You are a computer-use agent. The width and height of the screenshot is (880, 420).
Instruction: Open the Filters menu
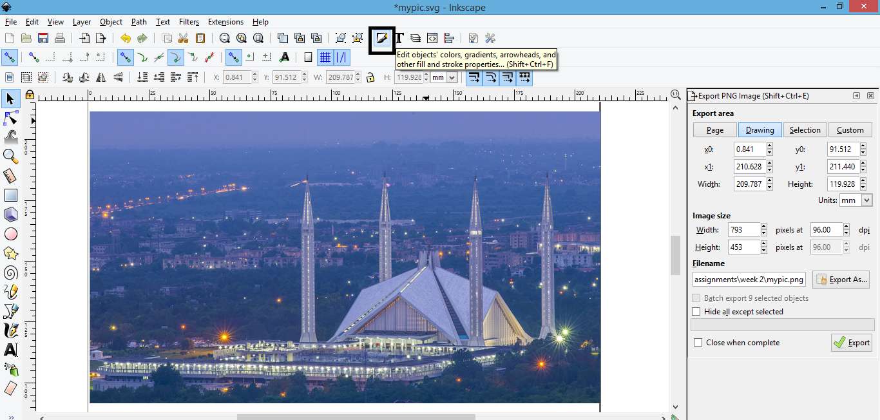(189, 22)
